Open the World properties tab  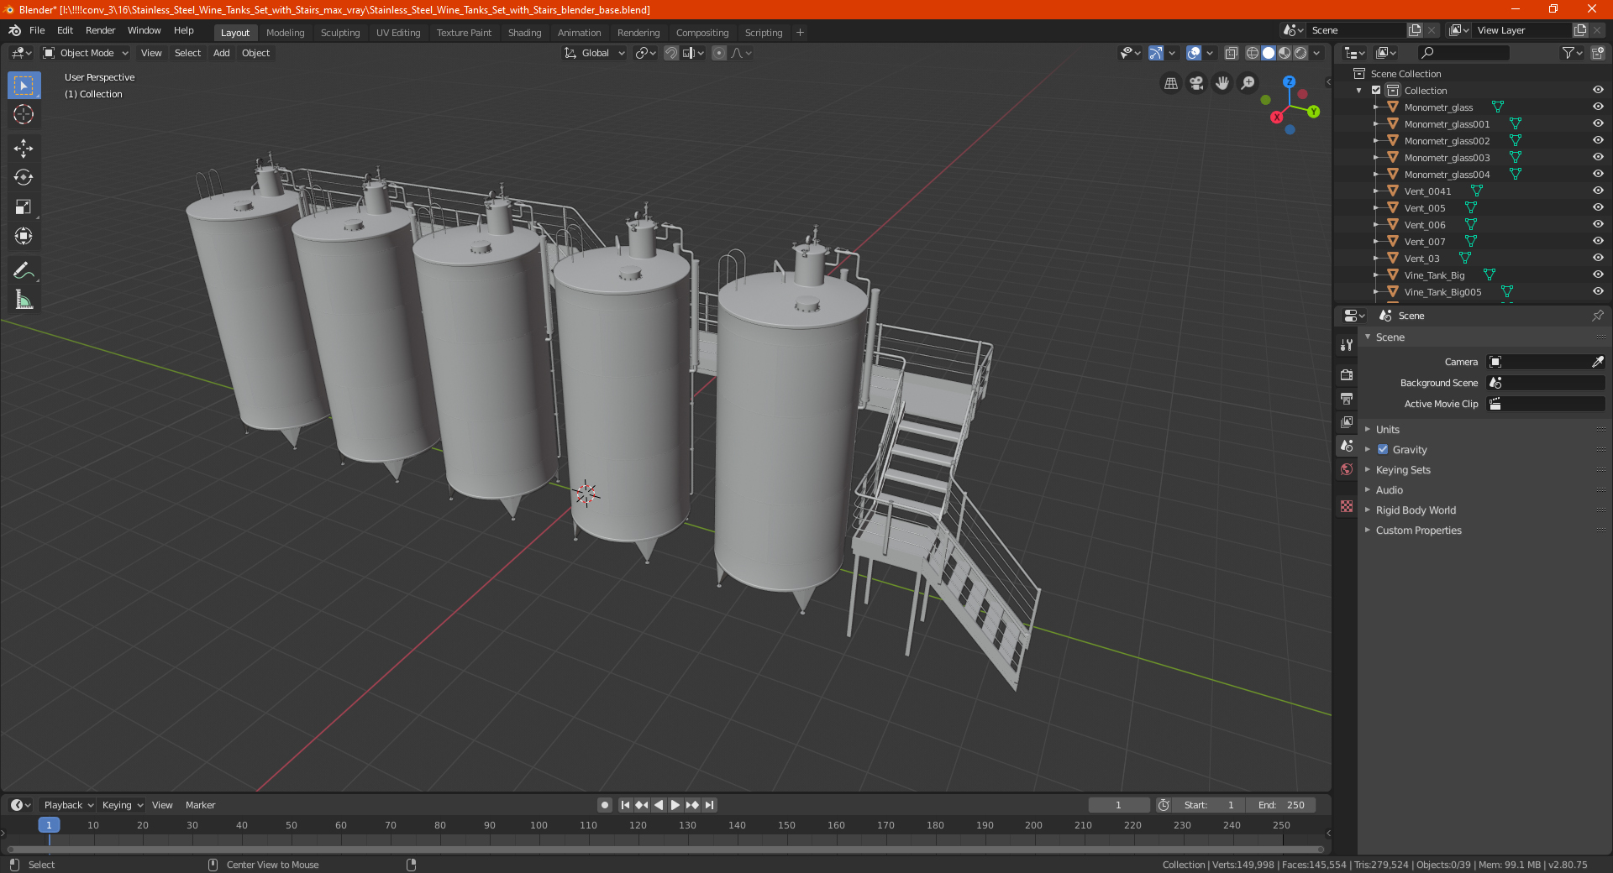click(1347, 469)
